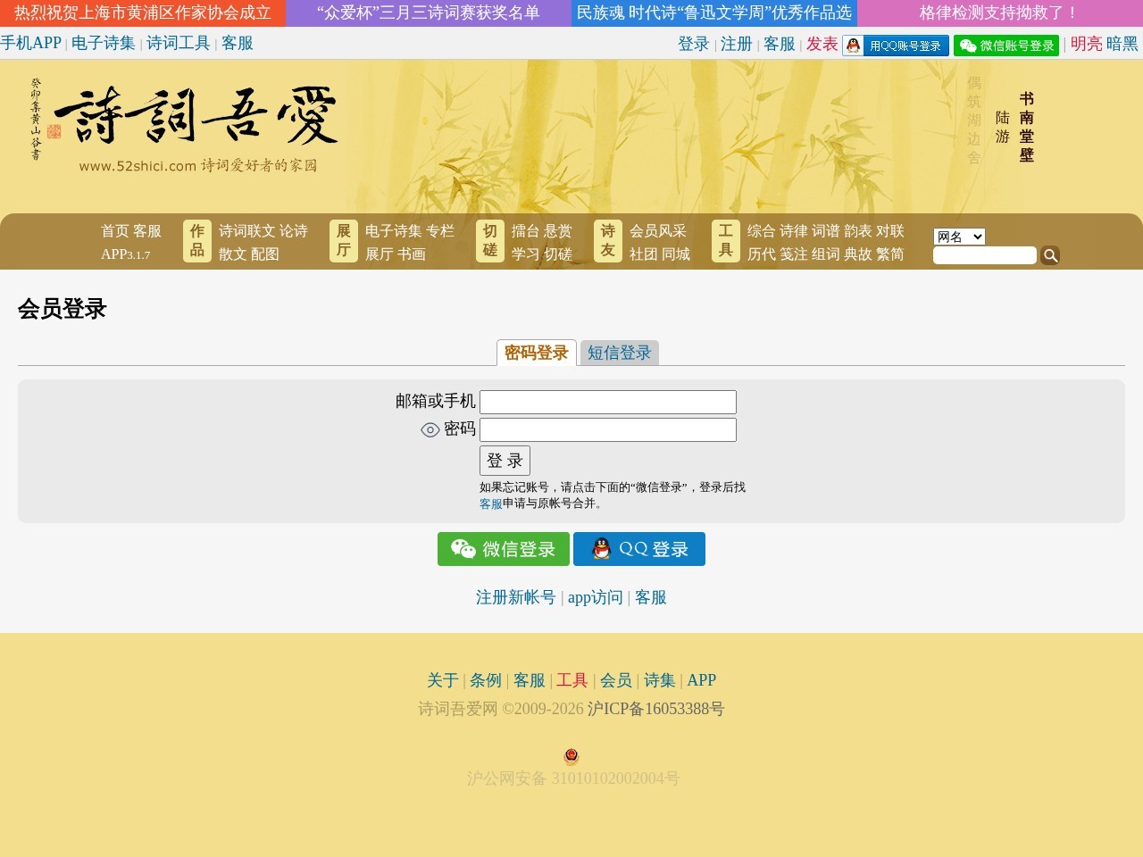
Task: Click the police badge icon in footer
Action: tap(571, 757)
